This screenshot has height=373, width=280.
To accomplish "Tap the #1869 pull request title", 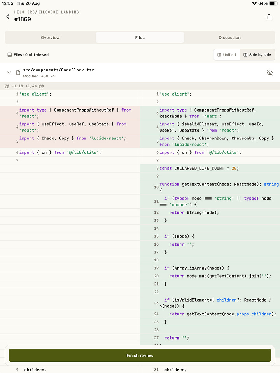I will coord(23,19).
